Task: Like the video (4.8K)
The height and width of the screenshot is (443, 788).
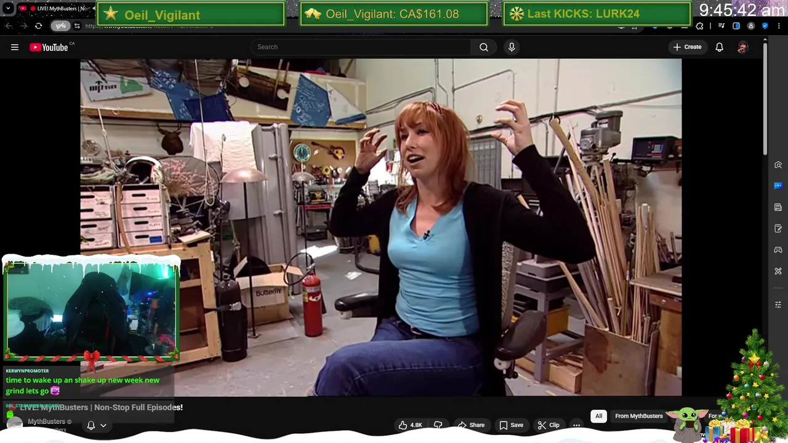Action: pyautogui.click(x=410, y=425)
